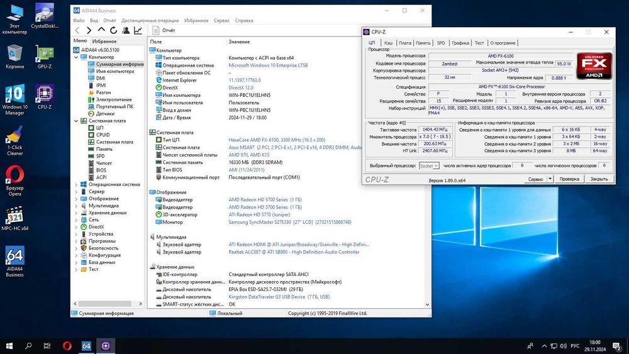Click the AIDA64 up-level arrow icon
The width and height of the screenshot is (629, 354).
[101, 30]
